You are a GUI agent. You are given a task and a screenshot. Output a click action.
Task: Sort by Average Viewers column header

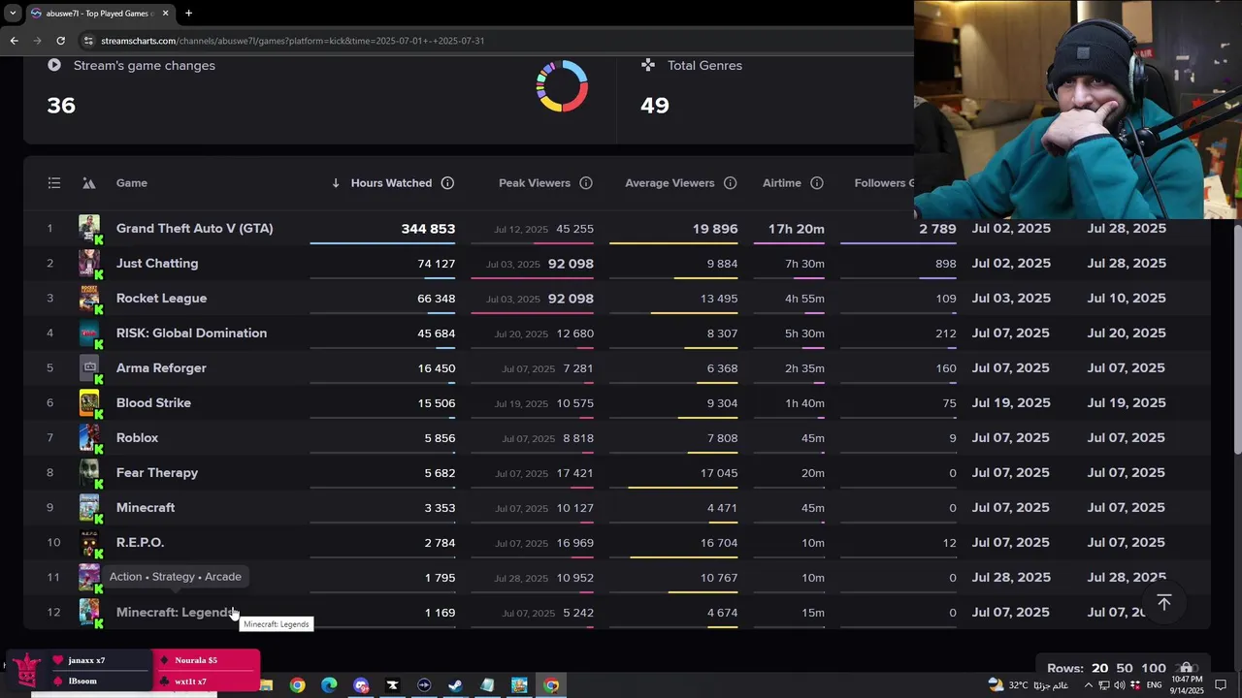pos(670,183)
